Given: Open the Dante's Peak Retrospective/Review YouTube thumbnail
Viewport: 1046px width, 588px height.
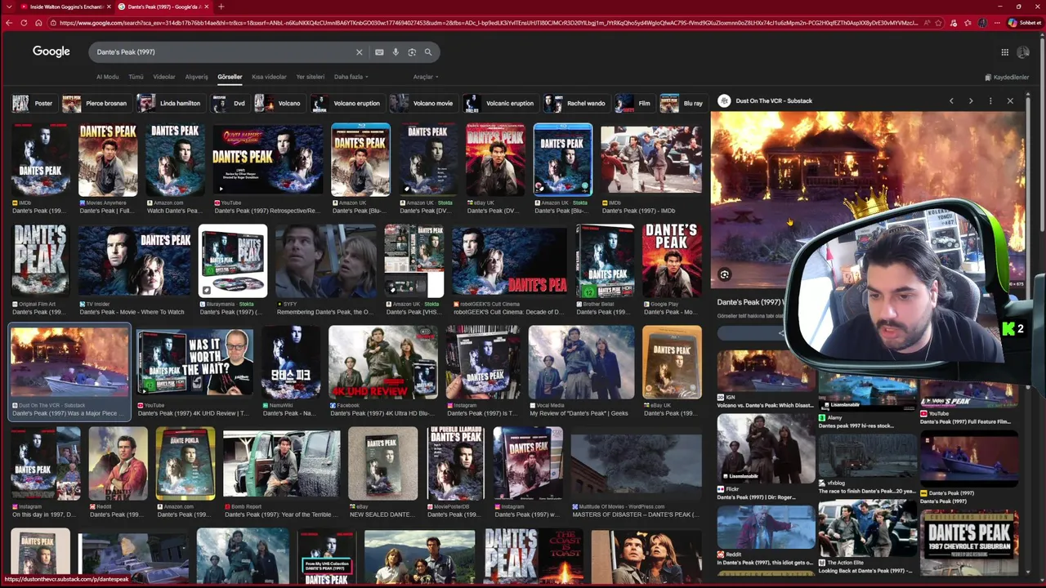Looking at the screenshot, I should (x=268, y=159).
